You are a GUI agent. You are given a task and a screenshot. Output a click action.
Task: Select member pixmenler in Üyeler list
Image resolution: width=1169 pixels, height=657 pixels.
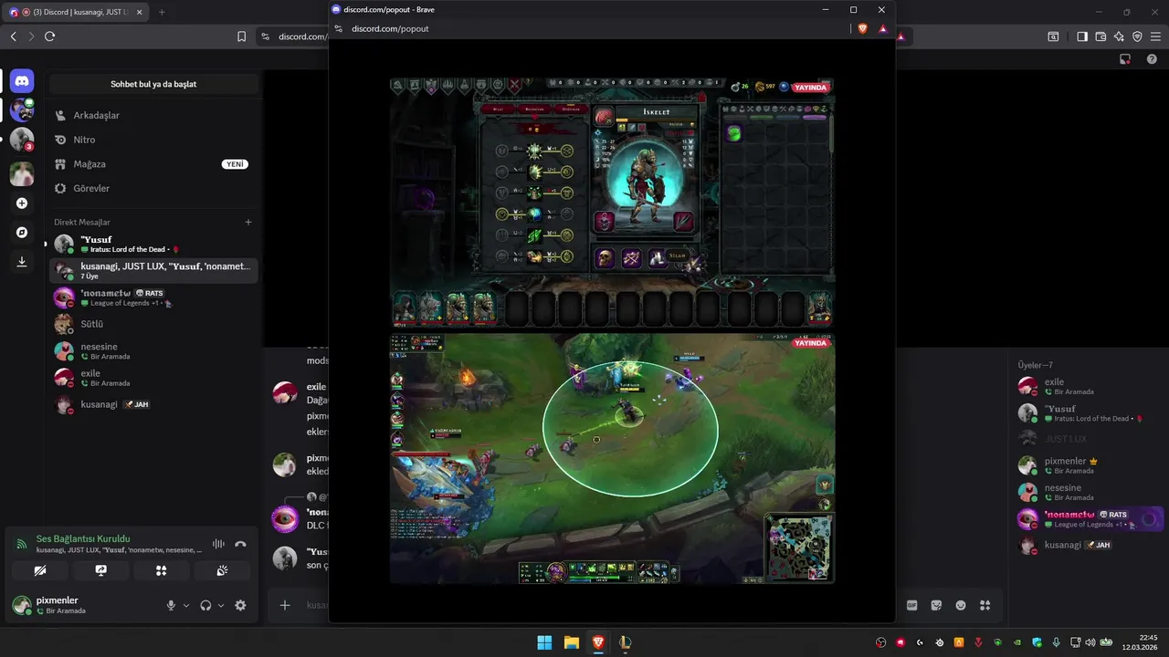coord(1090,465)
